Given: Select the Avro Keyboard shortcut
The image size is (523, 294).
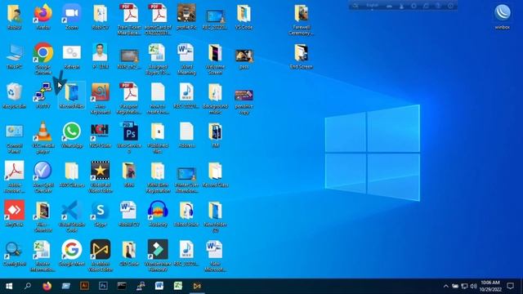Looking at the screenshot, I should [101, 98].
